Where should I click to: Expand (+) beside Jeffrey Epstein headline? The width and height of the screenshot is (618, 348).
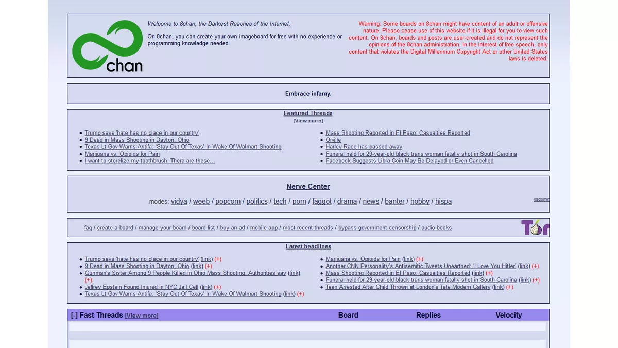point(217,287)
